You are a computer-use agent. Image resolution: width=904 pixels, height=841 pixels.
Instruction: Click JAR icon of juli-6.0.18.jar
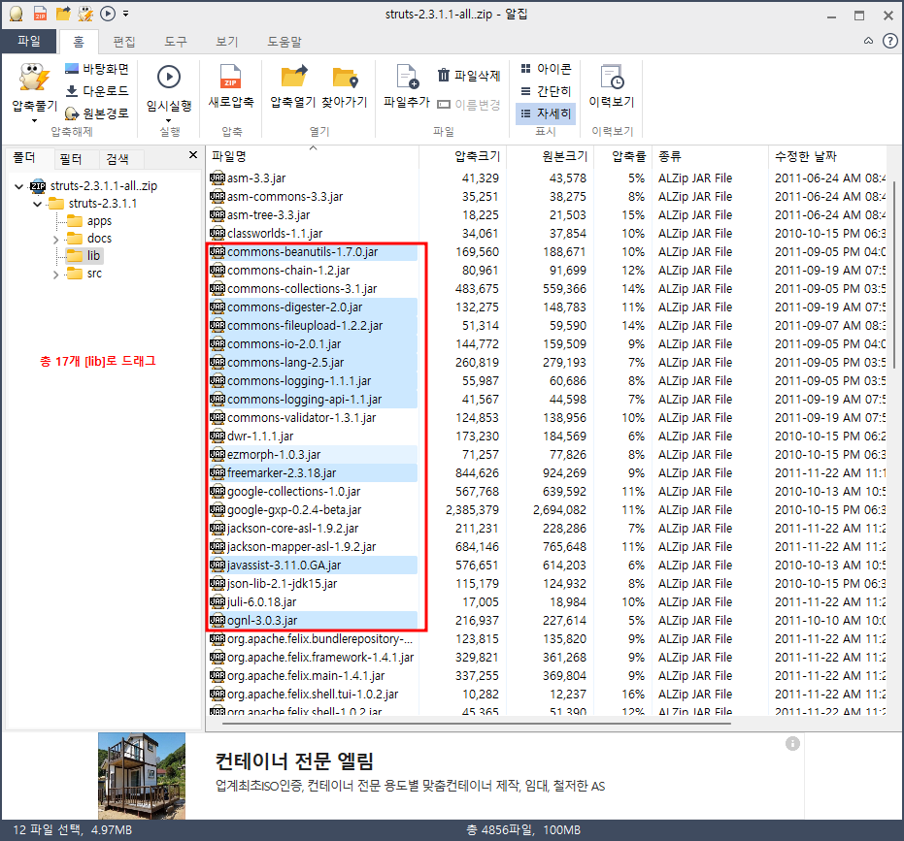coord(218,602)
